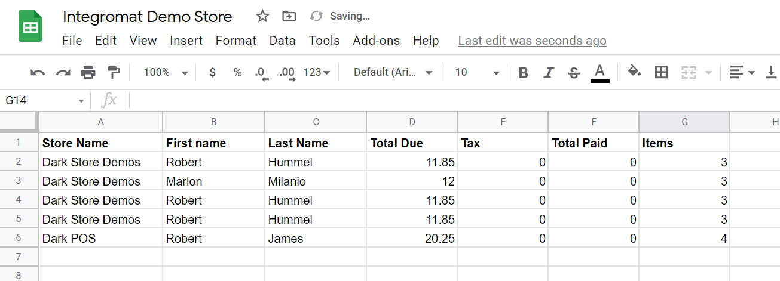This screenshot has height=281, width=780.
Task: Open fill color picker
Action: click(x=634, y=73)
